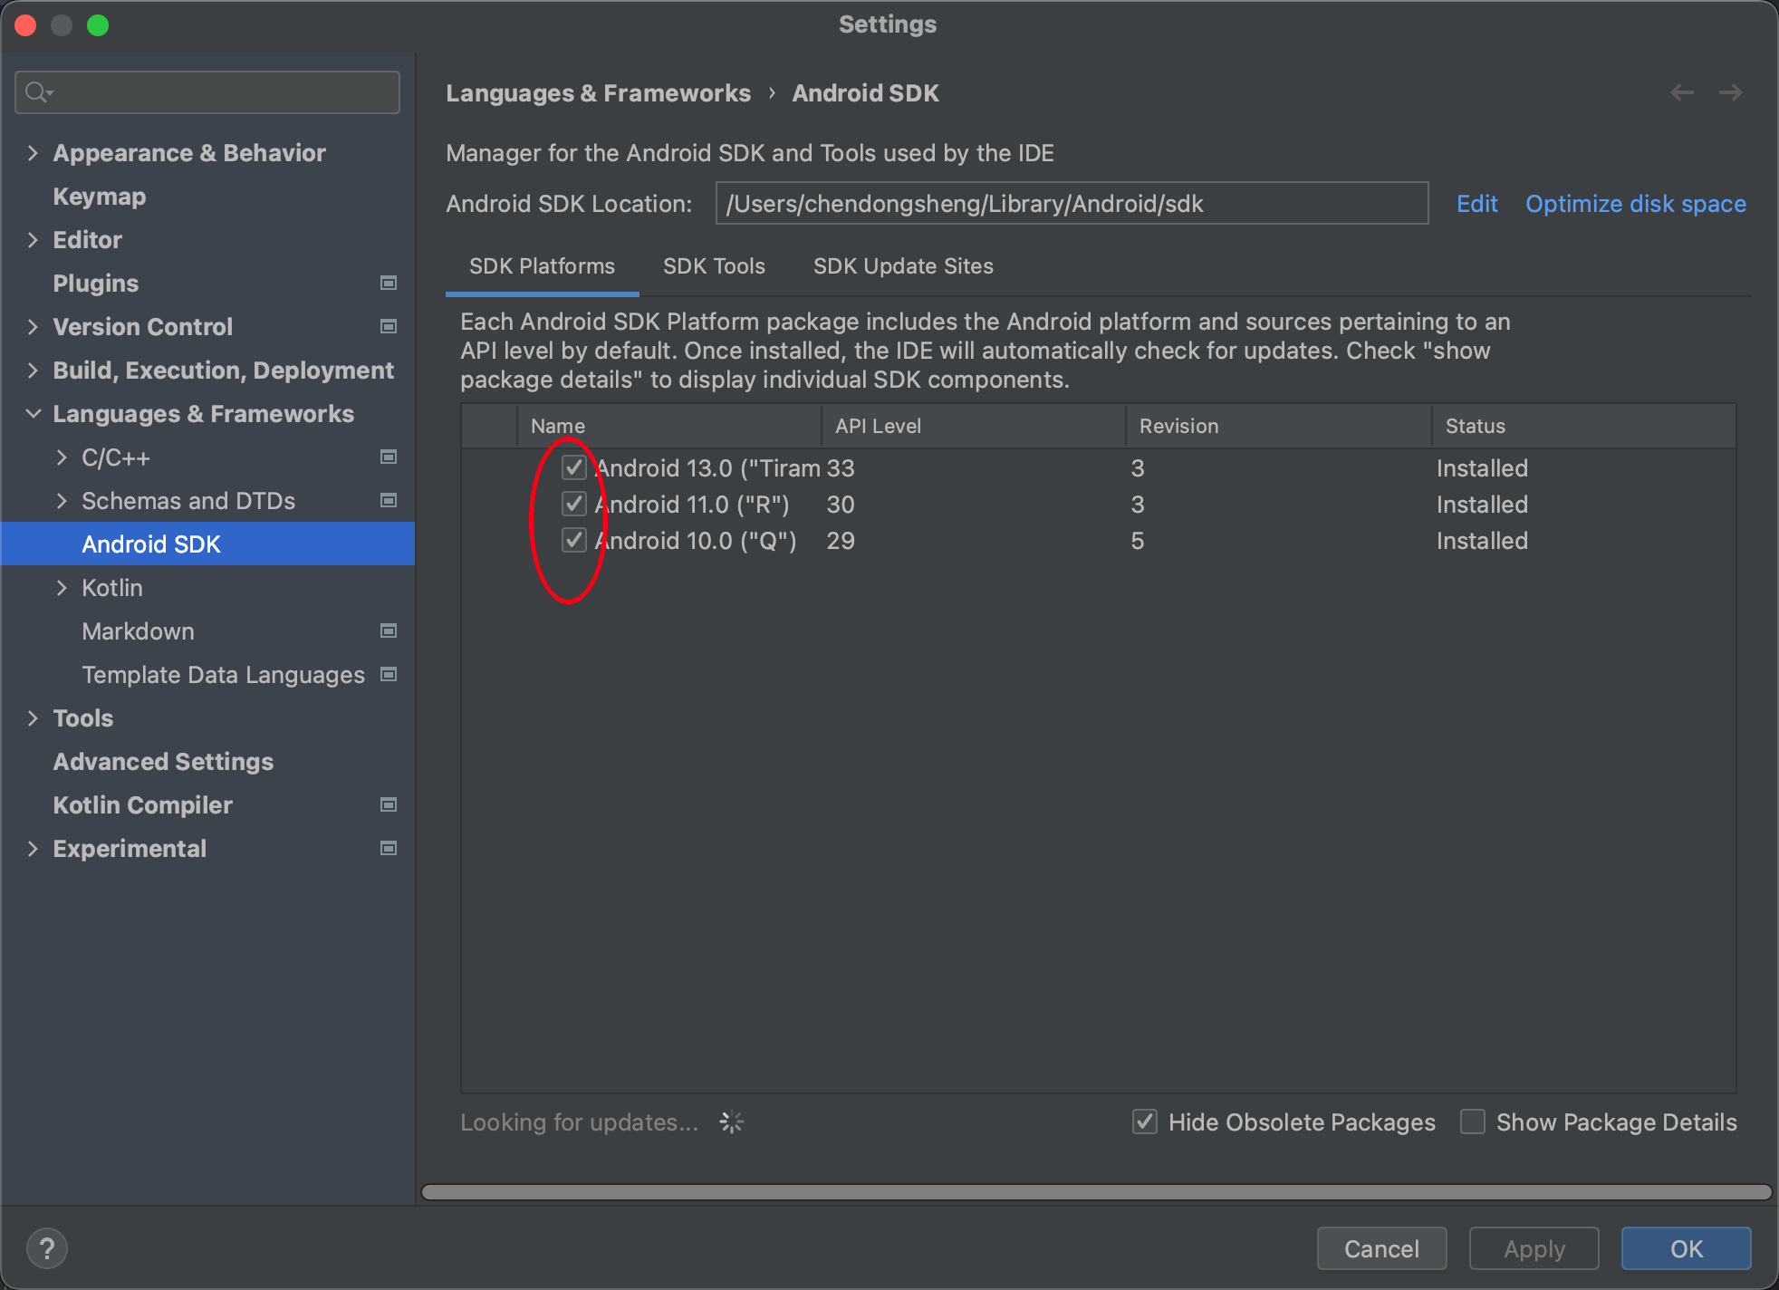Open SDK Update Sites tab
Screen dimensions: 1779x1290
tap(903, 266)
